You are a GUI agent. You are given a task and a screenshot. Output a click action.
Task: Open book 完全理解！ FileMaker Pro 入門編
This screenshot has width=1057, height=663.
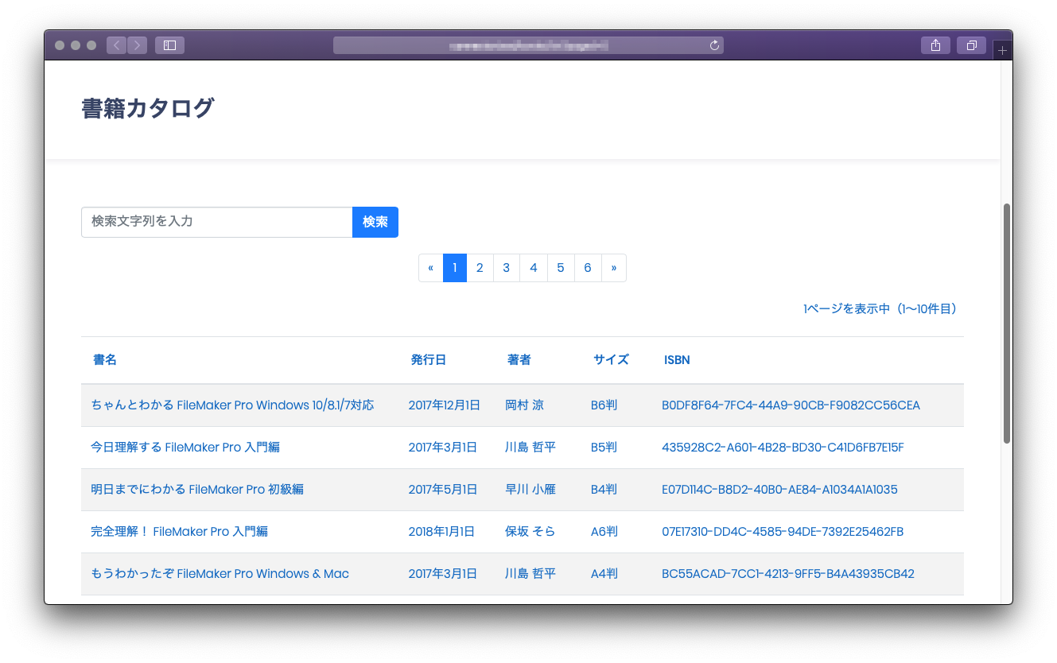click(179, 532)
